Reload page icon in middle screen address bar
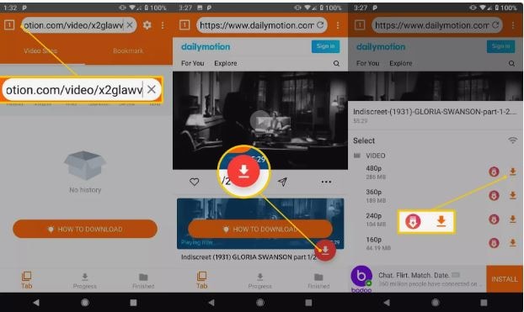The width and height of the screenshot is (524, 312). pos(320,25)
